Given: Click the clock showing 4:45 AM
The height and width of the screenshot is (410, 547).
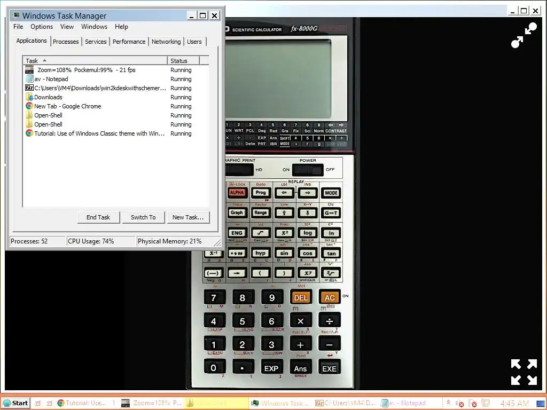Looking at the screenshot, I should tap(514, 404).
